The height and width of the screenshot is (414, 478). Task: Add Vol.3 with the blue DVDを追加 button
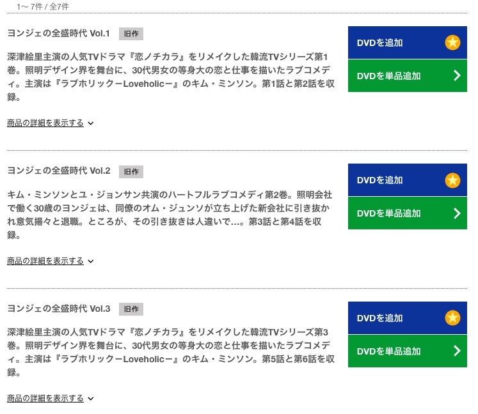pyautogui.click(x=407, y=318)
